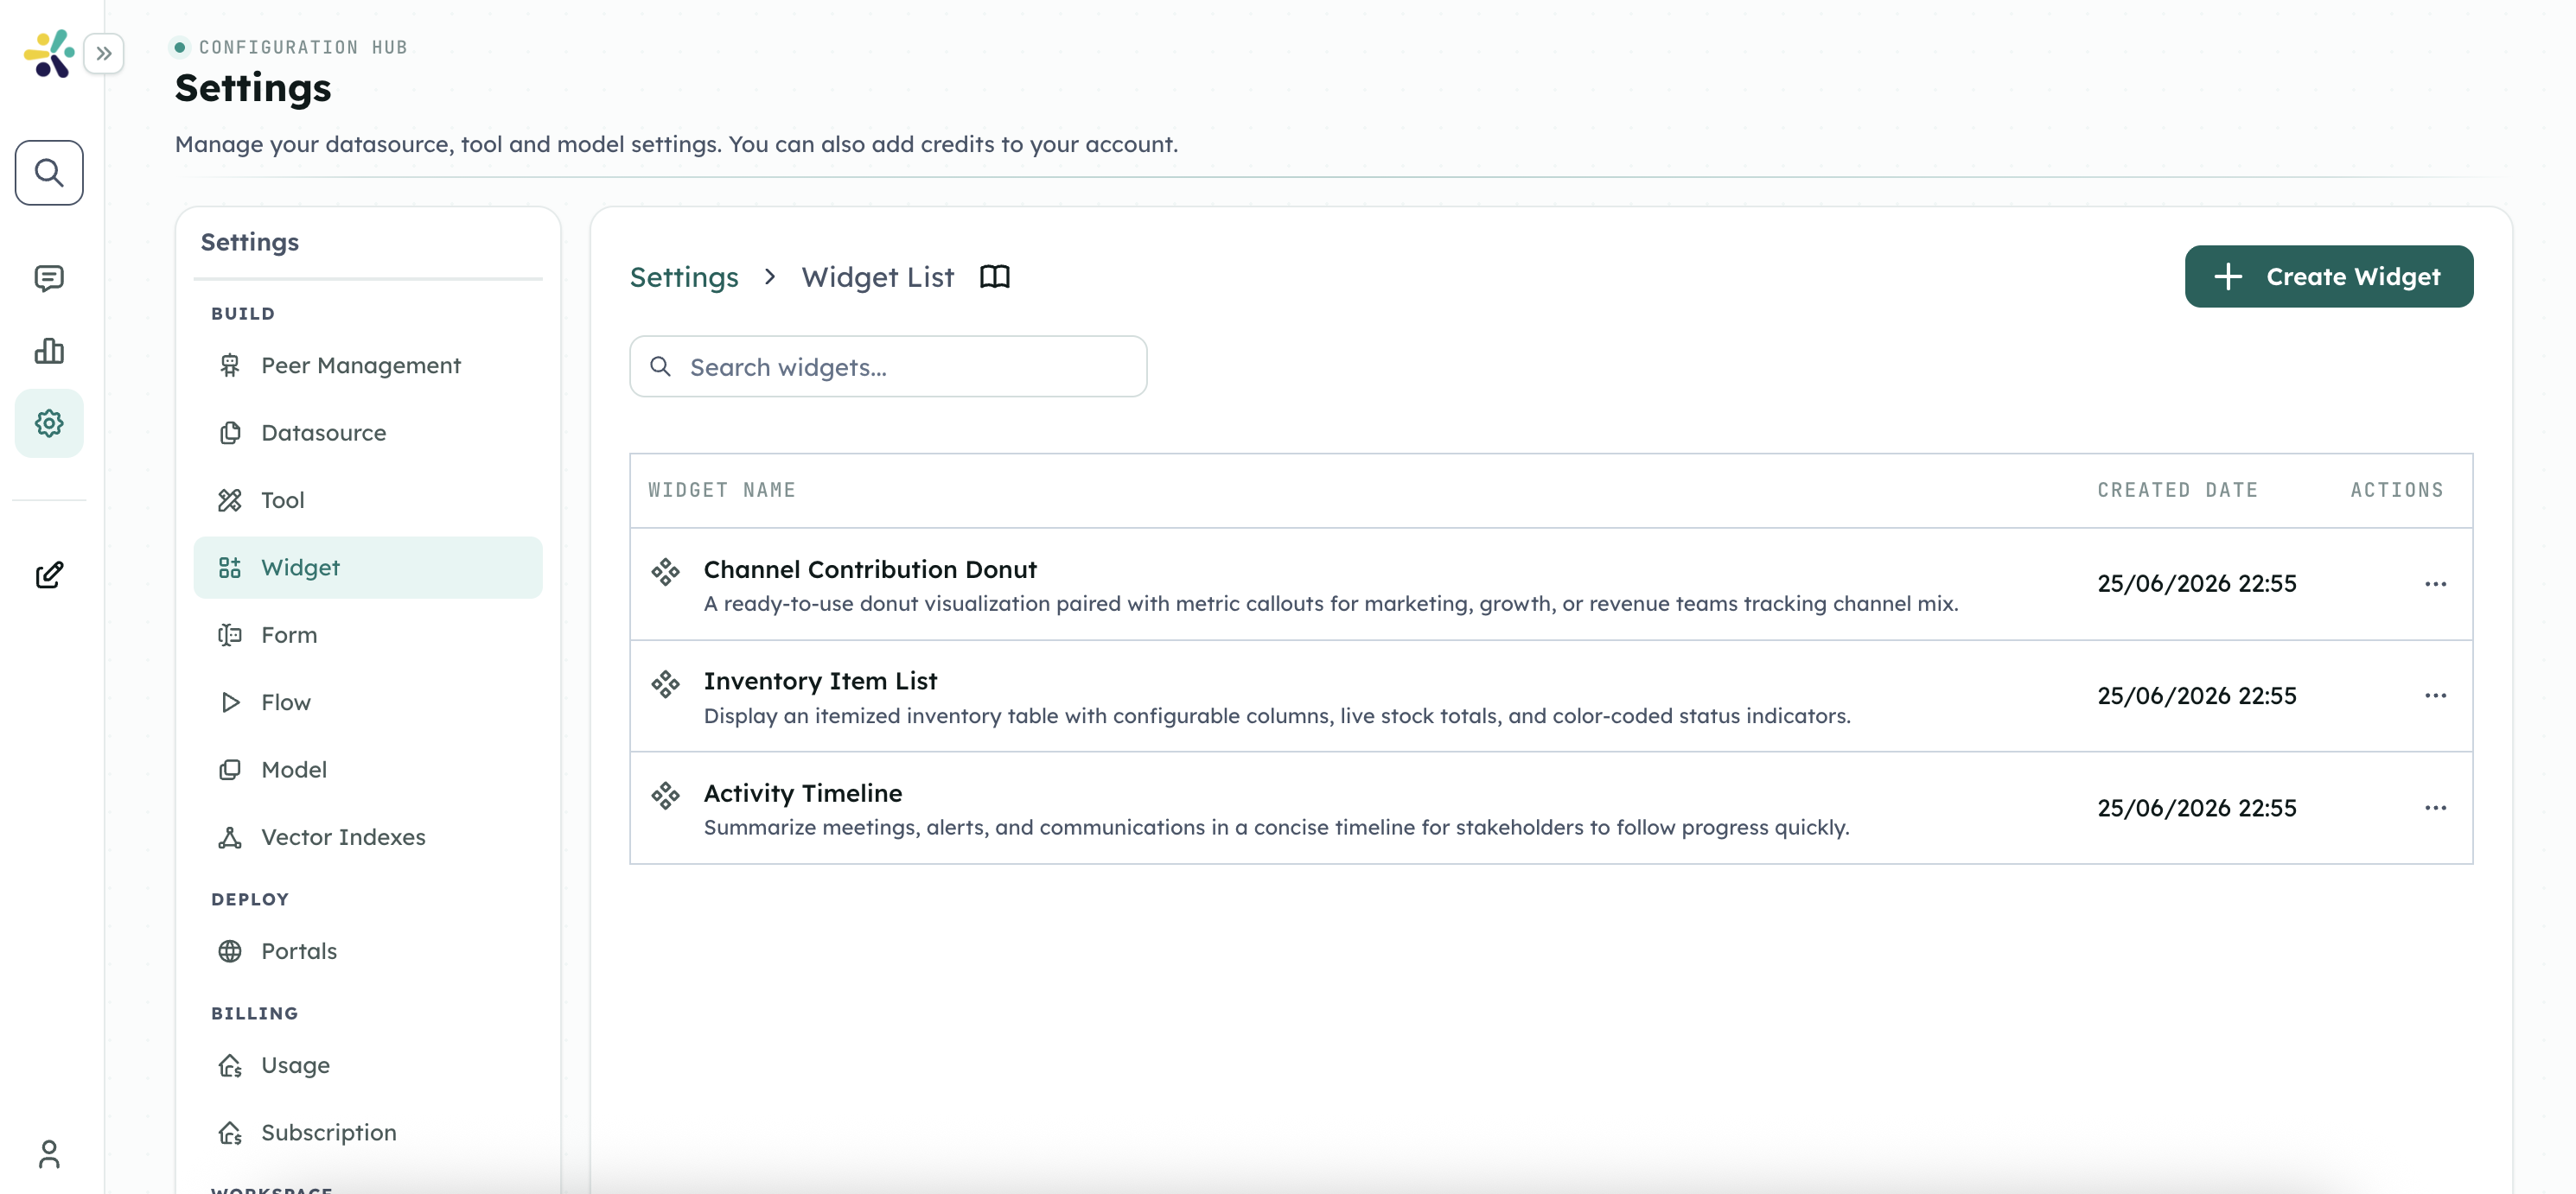Click the Datasource icon
The width and height of the screenshot is (2576, 1194).
pos(230,433)
